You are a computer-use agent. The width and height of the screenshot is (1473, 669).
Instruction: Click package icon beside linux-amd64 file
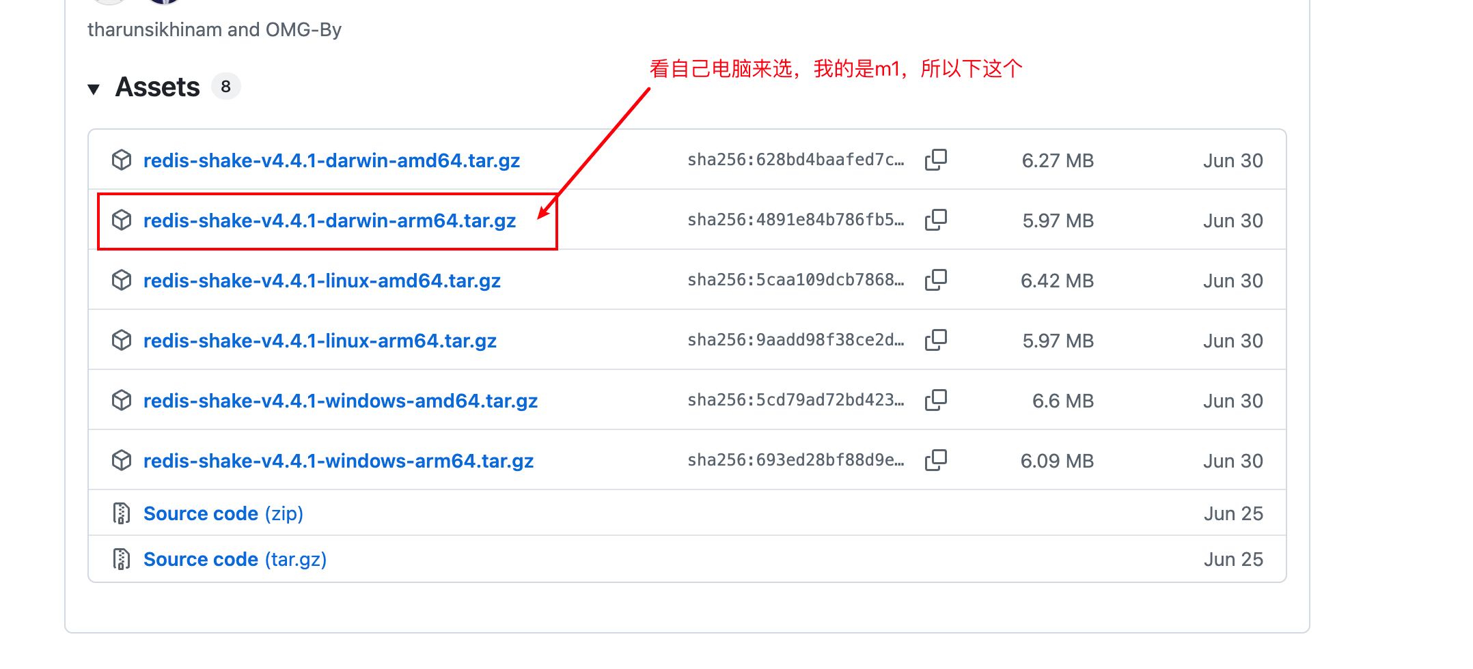coord(122,280)
